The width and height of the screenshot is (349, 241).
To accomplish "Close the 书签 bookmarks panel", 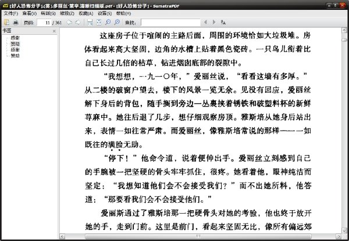I will tap(54, 31).
